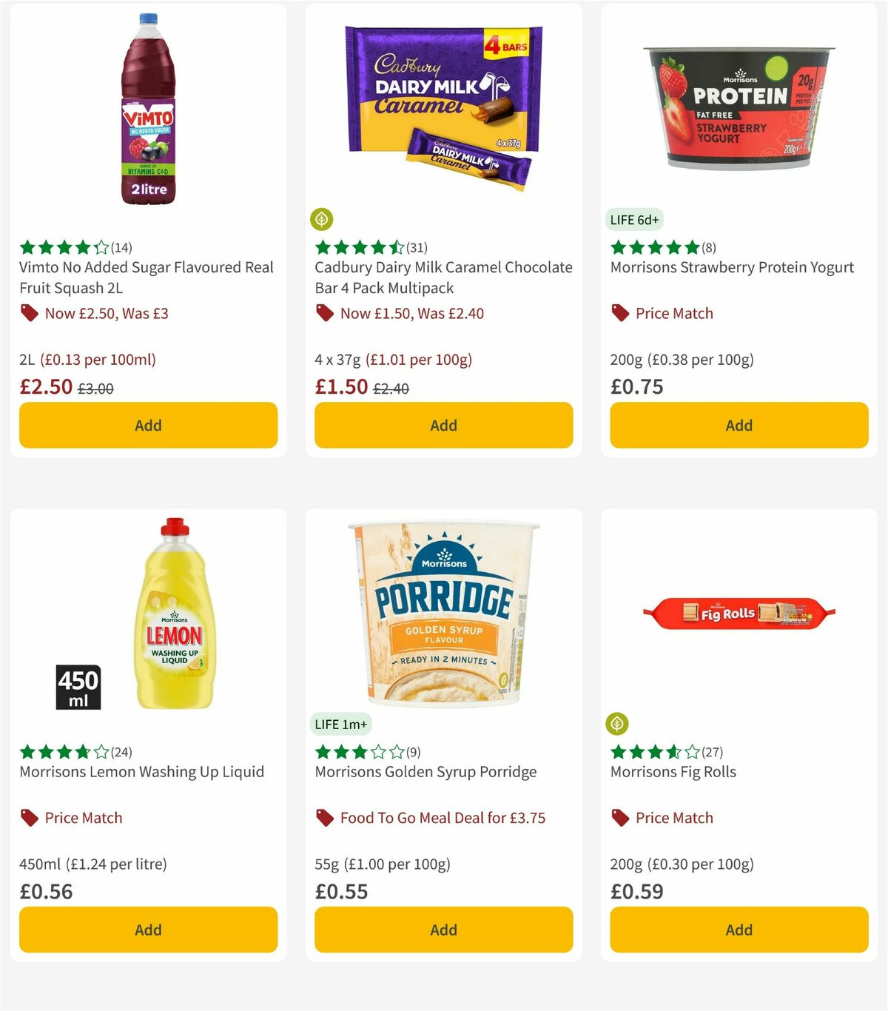Select the Price Match tag icon on Strawberry Protein Yogurt
Image resolution: width=888 pixels, height=1011 pixels.
pyautogui.click(x=620, y=313)
